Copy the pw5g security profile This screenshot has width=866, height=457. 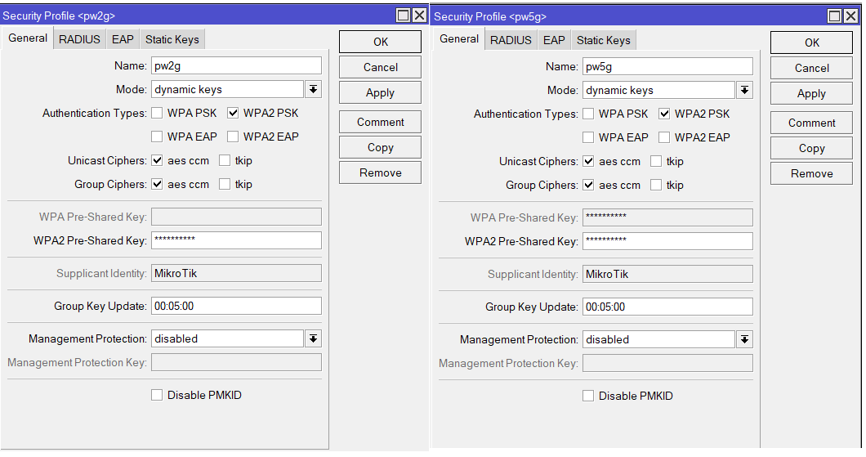click(811, 148)
